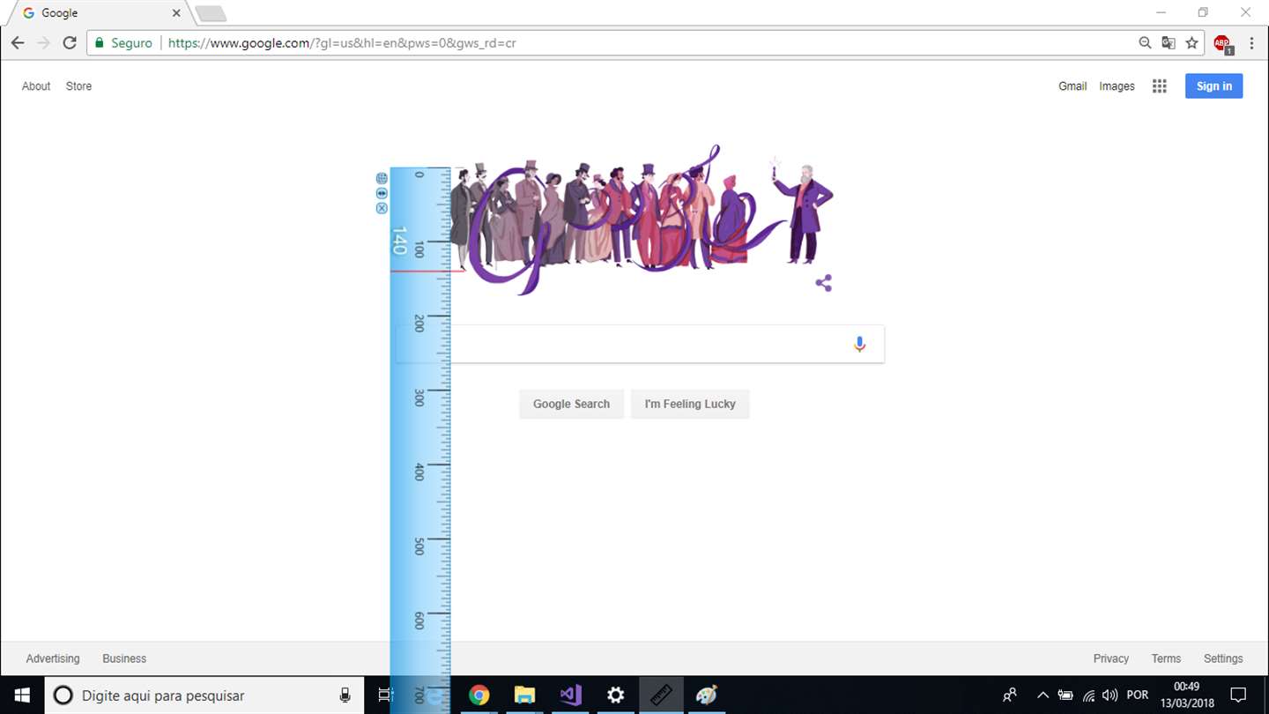Image resolution: width=1269 pixels, height=714 pixels.
Task: Close the Google tab
Action: click(176, 13)
